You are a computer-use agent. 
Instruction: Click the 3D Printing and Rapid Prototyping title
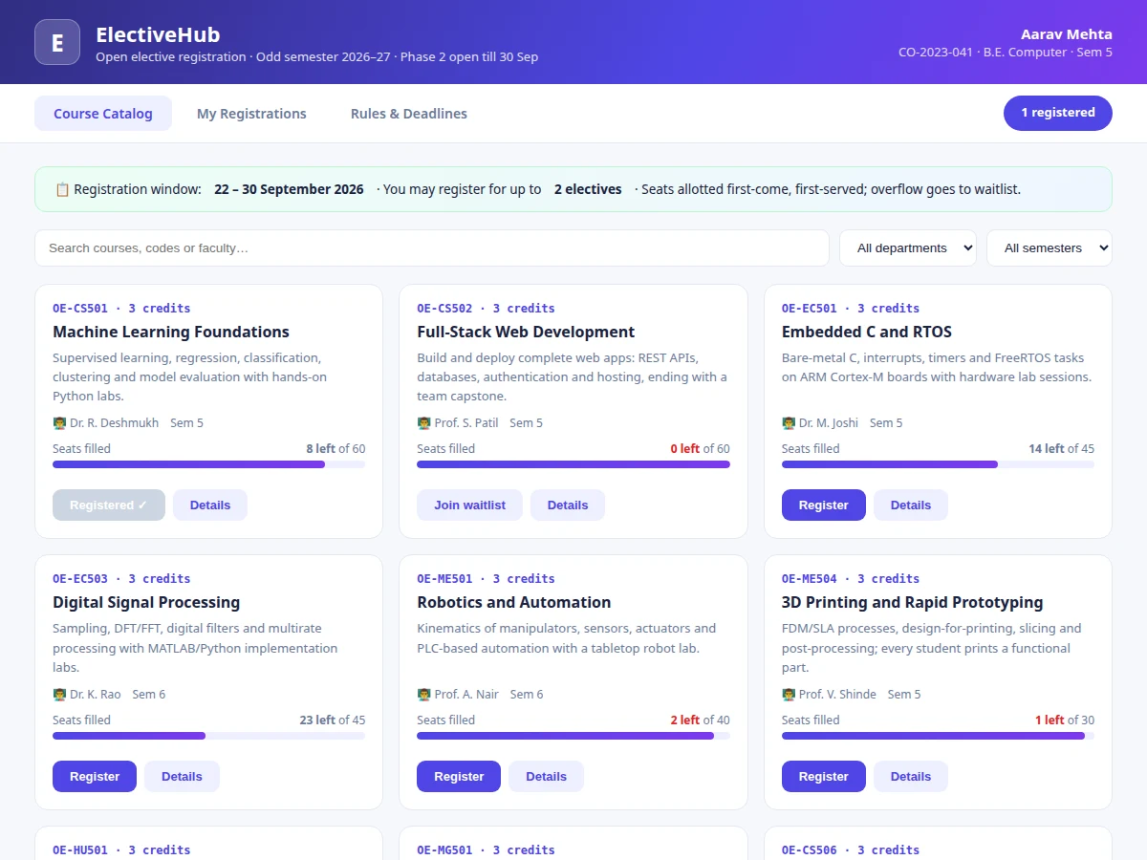pyautogui.click(x=913, y=602)
